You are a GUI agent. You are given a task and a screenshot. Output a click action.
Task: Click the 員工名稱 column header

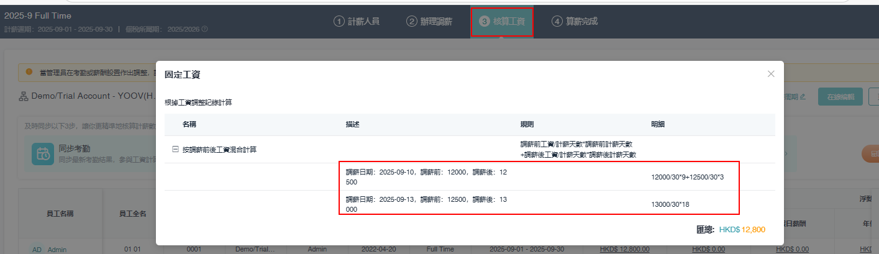click(x=60, y=214)
